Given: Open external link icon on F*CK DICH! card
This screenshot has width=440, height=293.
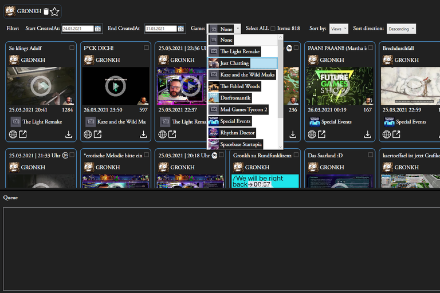Looking at the screenshot, I should pos(97,134).
